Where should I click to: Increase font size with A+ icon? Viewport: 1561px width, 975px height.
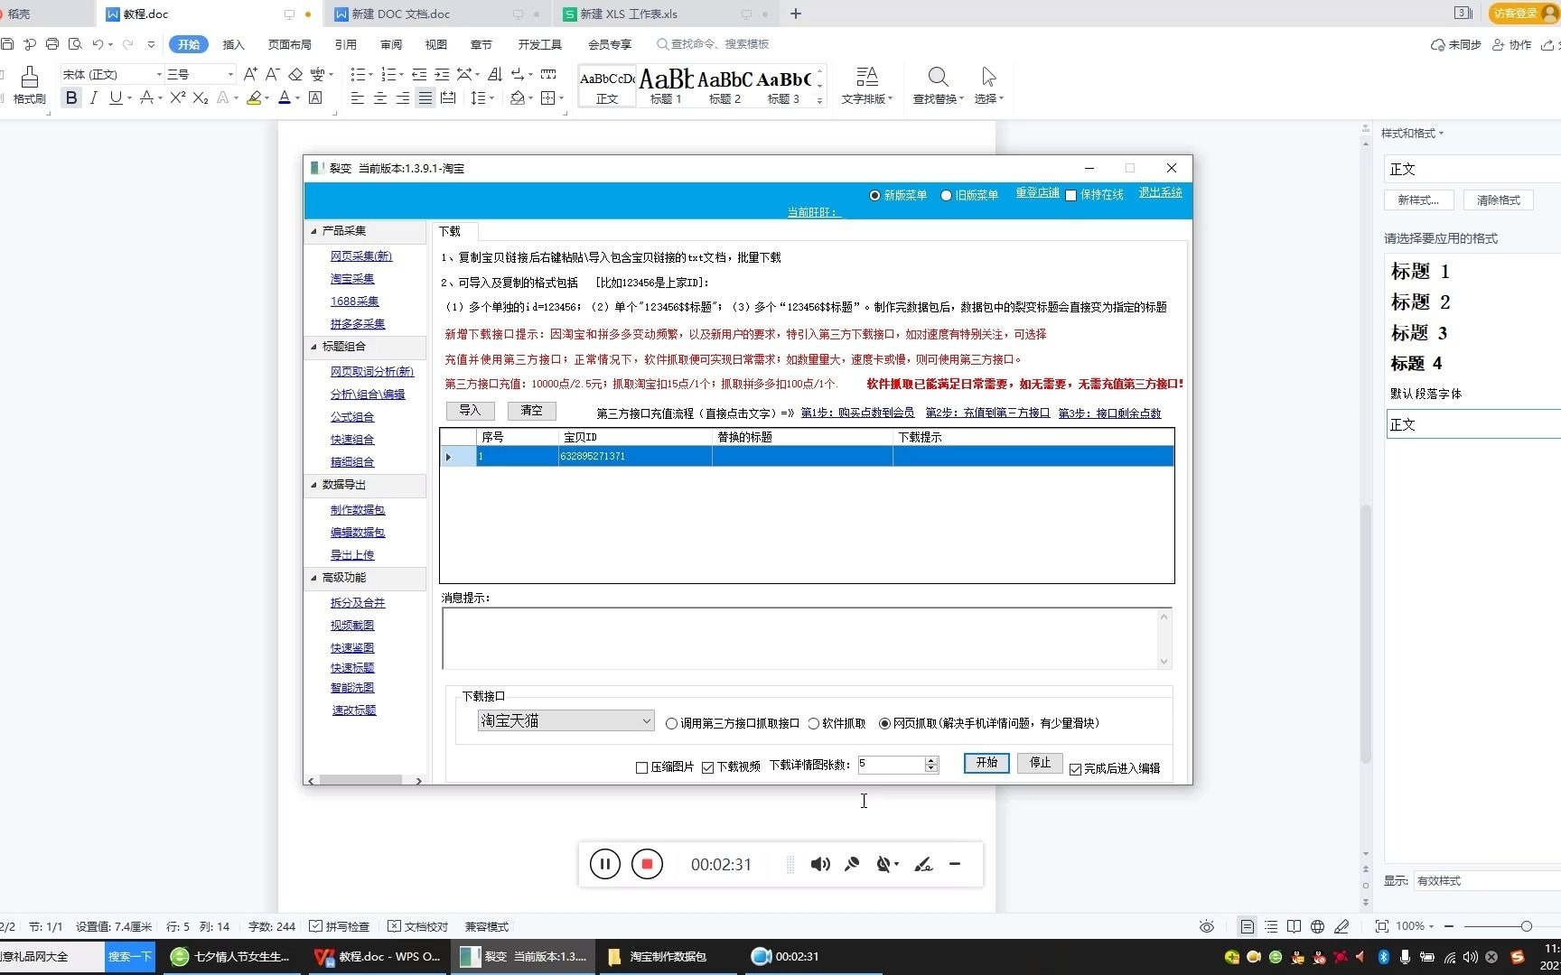(250, 74)
